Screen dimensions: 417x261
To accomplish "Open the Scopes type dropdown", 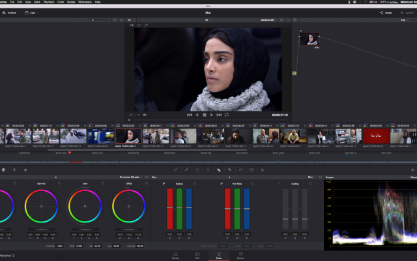I will click(x=414, y=177).
